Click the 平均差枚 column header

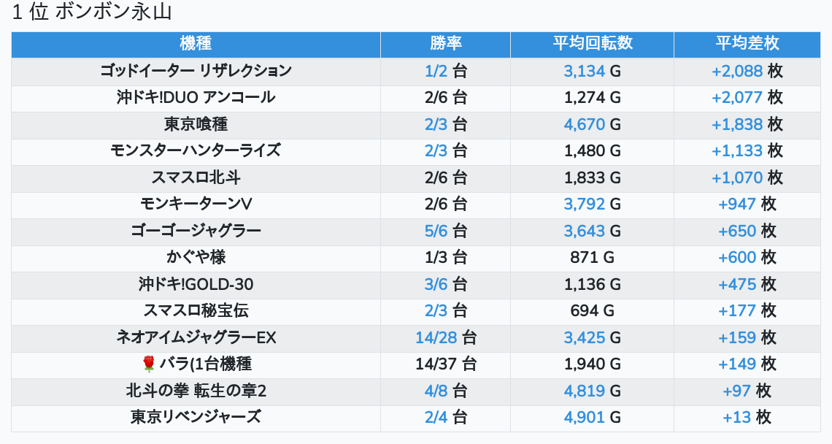pyautogui.click(x=747, y=44)
